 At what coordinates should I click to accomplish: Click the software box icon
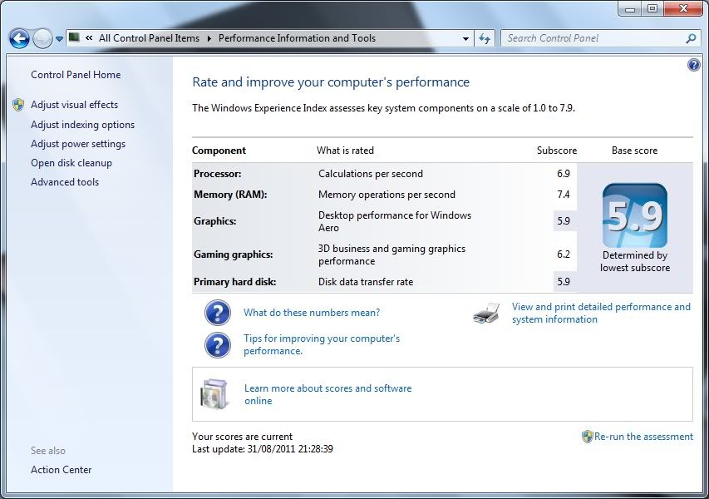tap(214, 394)
